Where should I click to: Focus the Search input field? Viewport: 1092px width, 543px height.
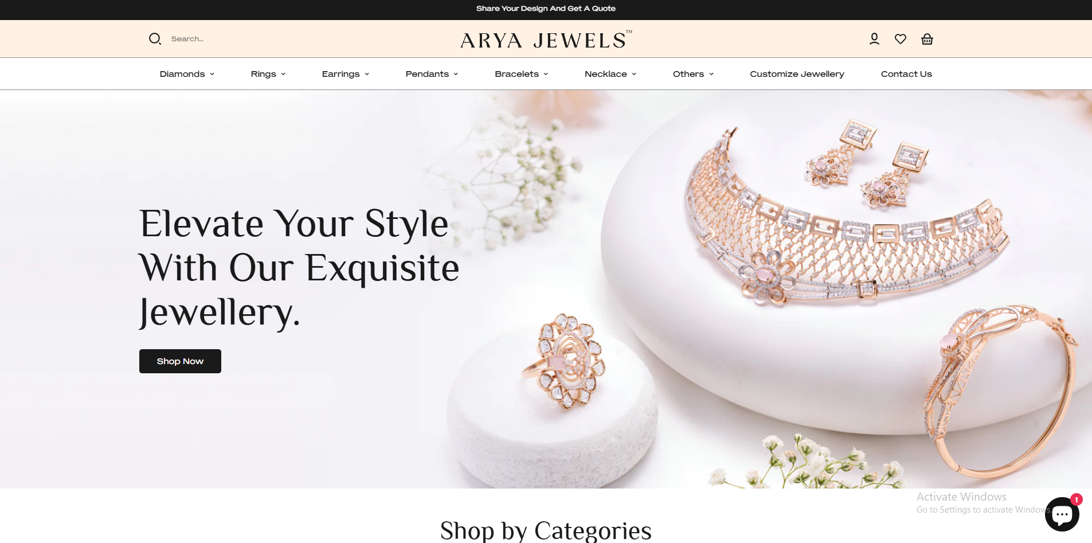pos(241,39)
